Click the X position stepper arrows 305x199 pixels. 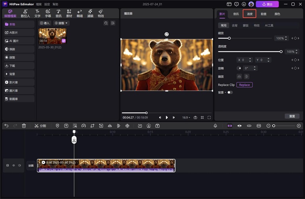pos(250,60)
